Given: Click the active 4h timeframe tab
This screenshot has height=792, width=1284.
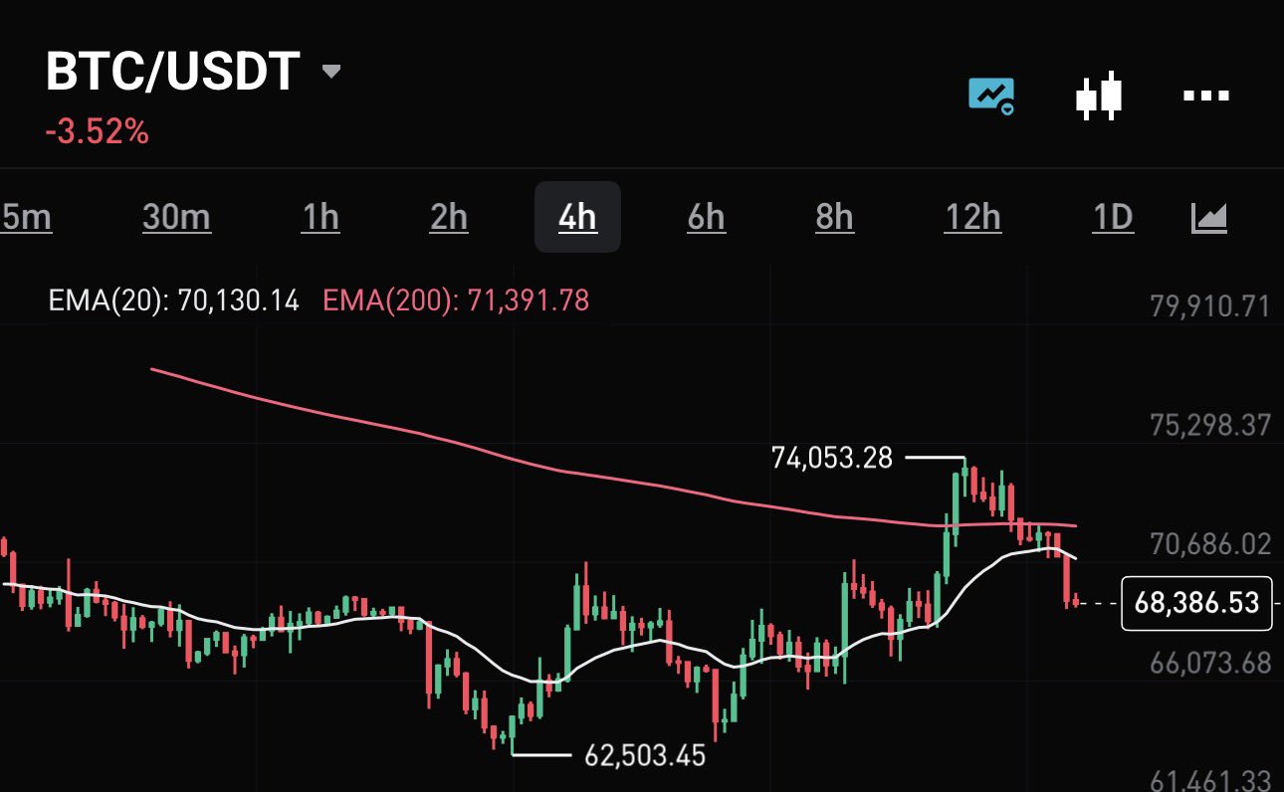Looking at the screenshot, I should tap(577, 217).
